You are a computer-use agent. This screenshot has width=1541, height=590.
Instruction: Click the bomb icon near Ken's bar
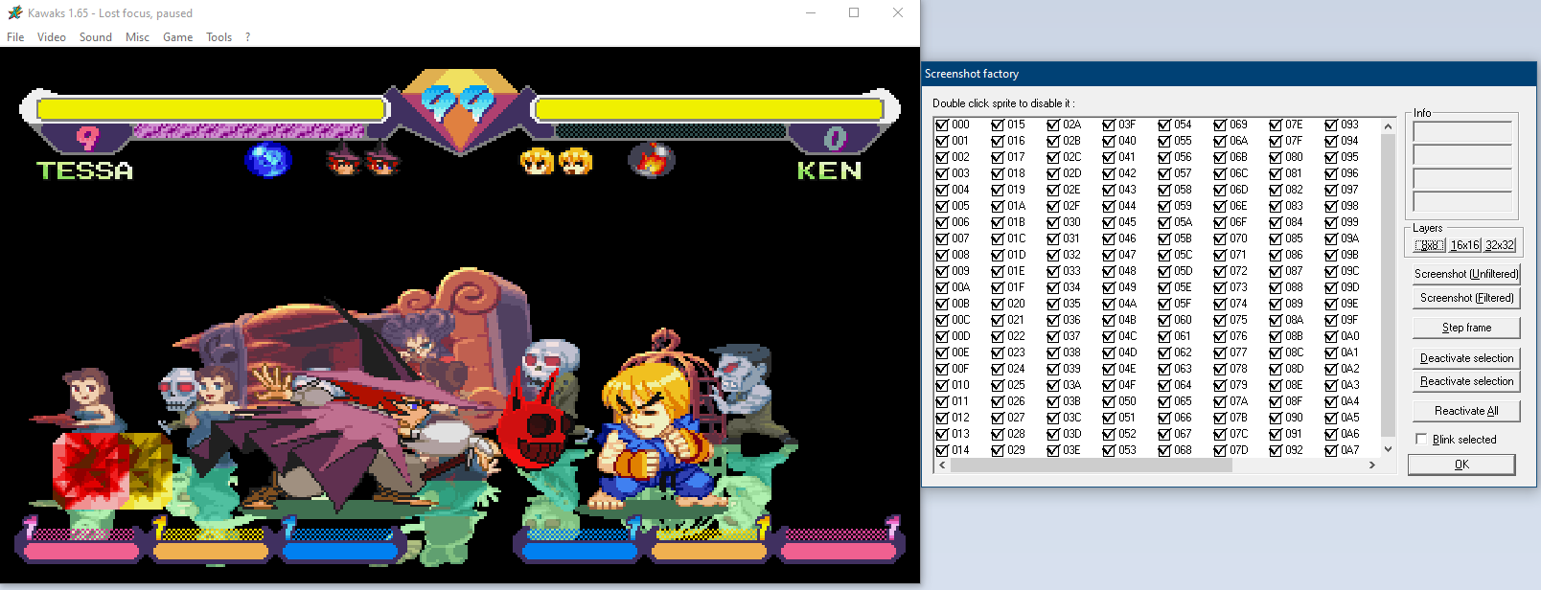[x=651, y=160]
